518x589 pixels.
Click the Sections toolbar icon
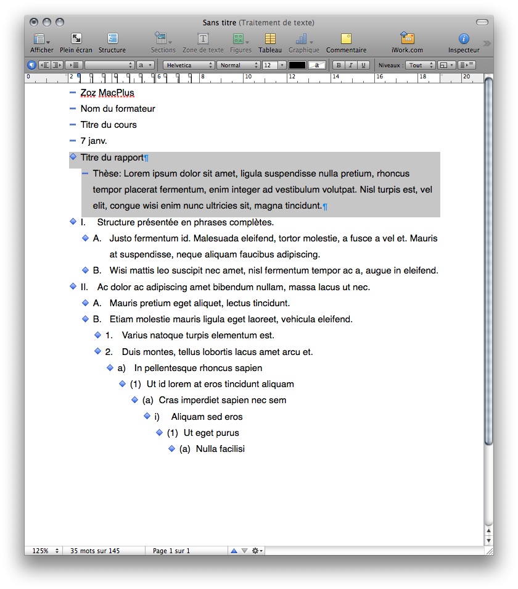click(162, 38)
